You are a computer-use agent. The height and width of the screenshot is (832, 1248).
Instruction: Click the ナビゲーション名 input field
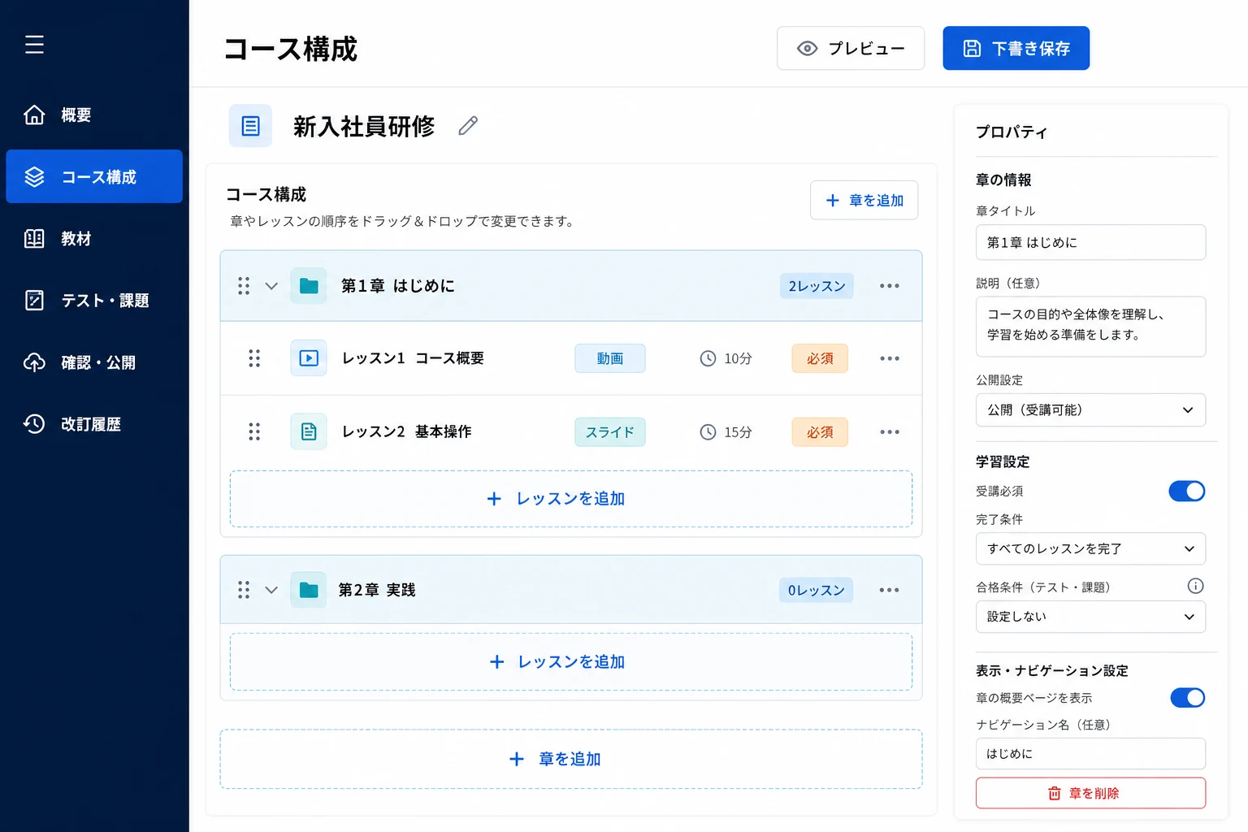(1090, 753)
